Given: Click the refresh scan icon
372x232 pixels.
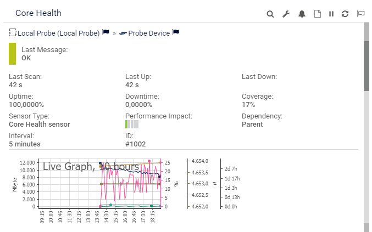Looking at the screenshot, I should pyautogui.click(x=345, y=14).
